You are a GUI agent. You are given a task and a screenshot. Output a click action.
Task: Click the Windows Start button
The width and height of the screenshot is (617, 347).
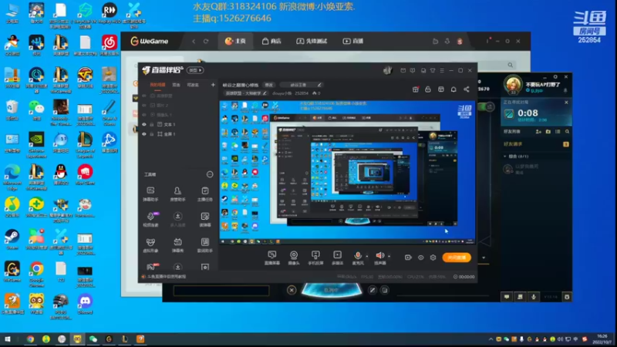(x=7, y=339)
